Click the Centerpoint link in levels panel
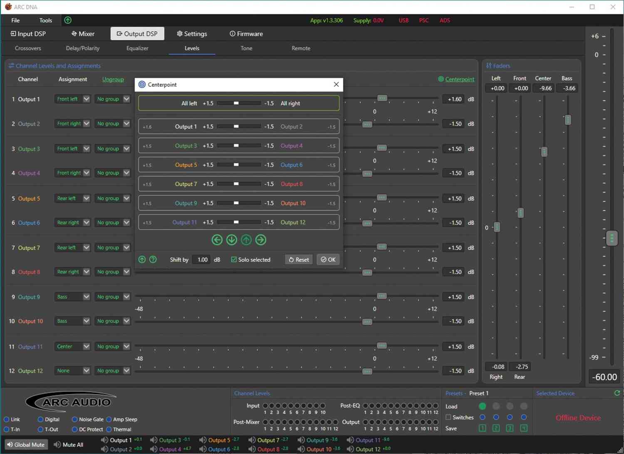Image resolution: width=624 pixels, height=454 pixels. click(460, 79)
